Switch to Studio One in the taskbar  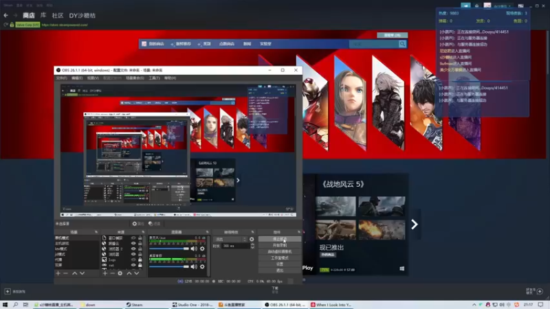point(192,305)
